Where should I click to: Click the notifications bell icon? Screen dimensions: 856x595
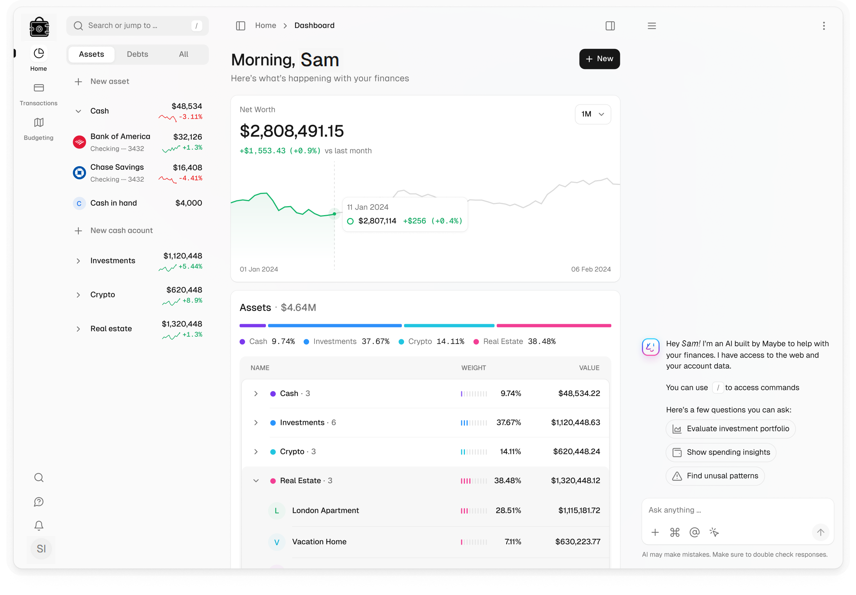pos(39,525)
